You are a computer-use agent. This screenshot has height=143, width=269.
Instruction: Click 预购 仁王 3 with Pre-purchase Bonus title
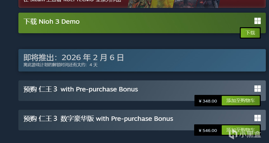[81, 89]
